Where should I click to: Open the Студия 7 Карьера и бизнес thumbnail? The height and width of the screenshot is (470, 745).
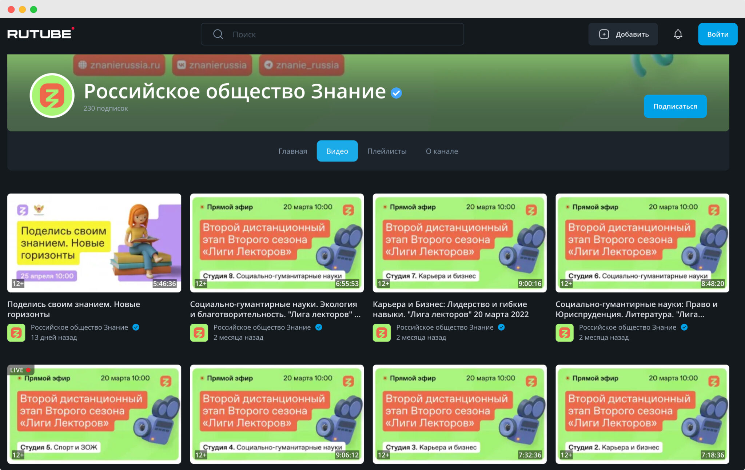pos(459,243)
